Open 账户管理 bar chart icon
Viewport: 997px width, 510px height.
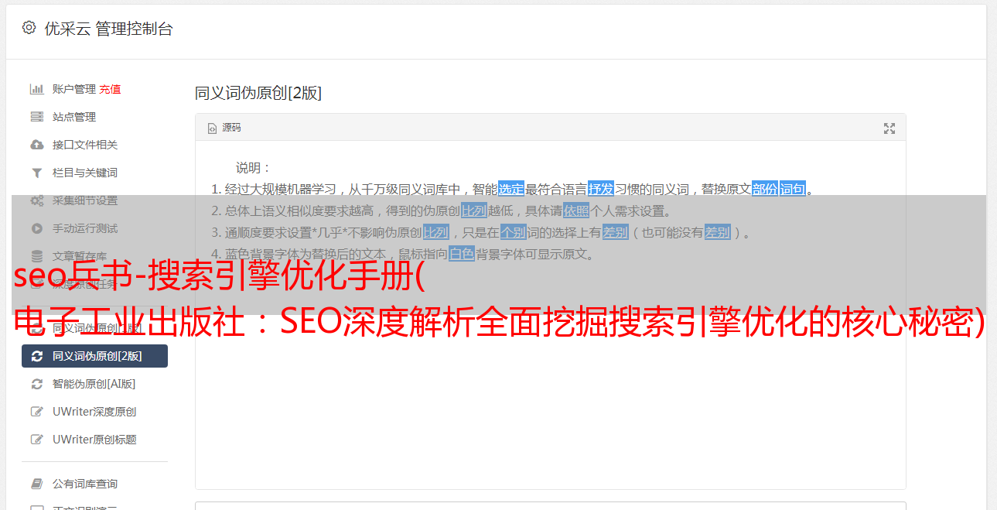pyautogui.click(x=36, y=89)
